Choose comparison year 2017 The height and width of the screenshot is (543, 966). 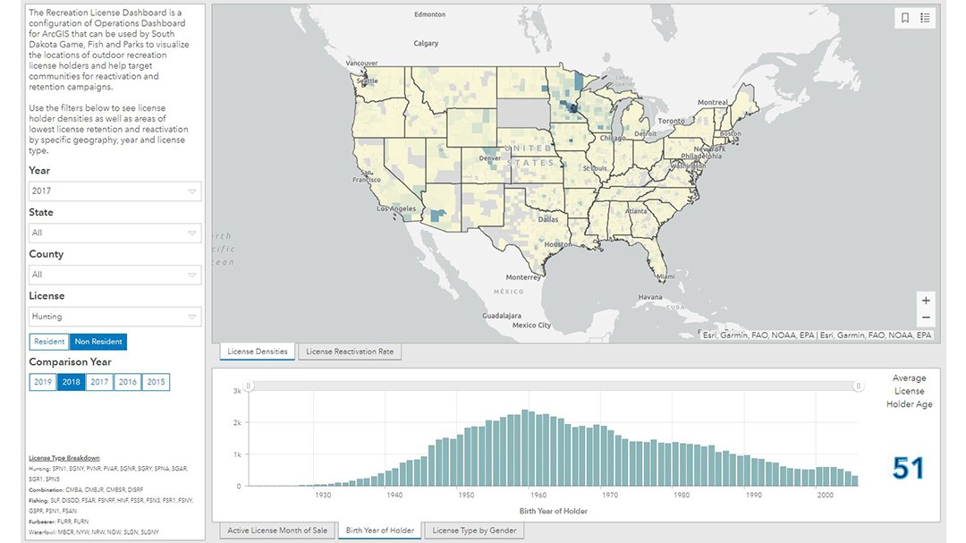coord(99,382)
